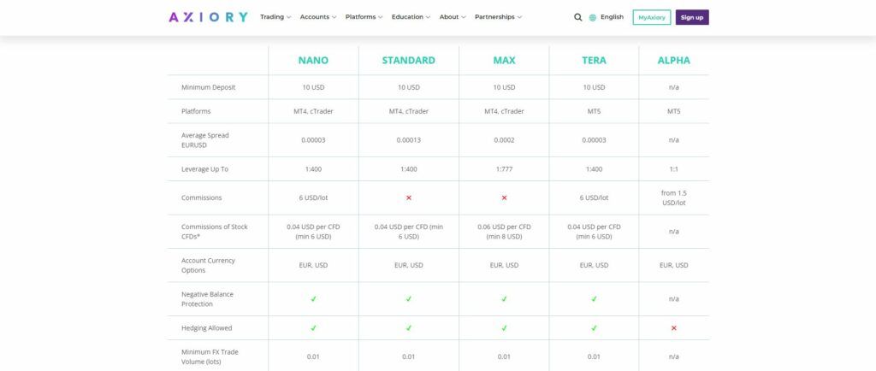Expand the About menu
Viewport: 876px width, 371px height.
pyautogui.click(x=453, y=17)
